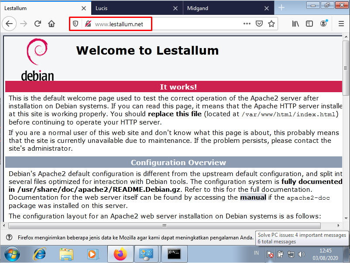Open Windows Media Player from taskbar
The image size is (350, 263).
[x=93, y=254]
